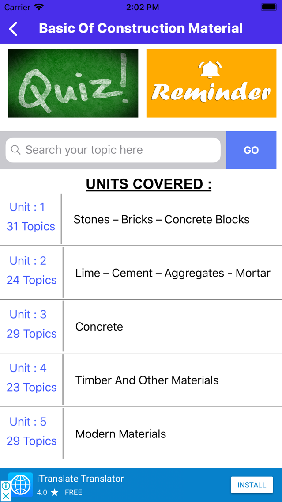Click the iTranslate globe app icon
Image resolution: width=282 pixels, height=502 pixels.
(x=20, y=485)
